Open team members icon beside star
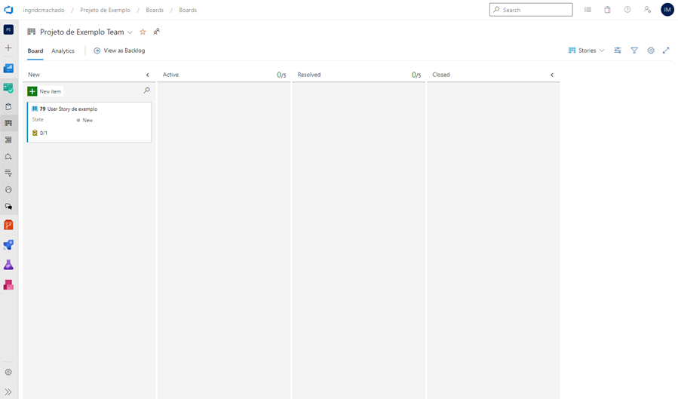 point(157,32)
